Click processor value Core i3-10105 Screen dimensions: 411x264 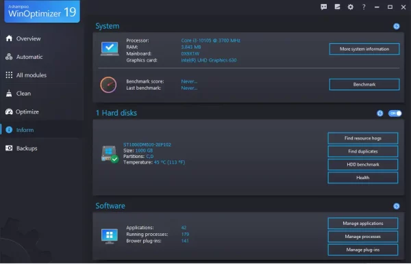click(210, 40)
